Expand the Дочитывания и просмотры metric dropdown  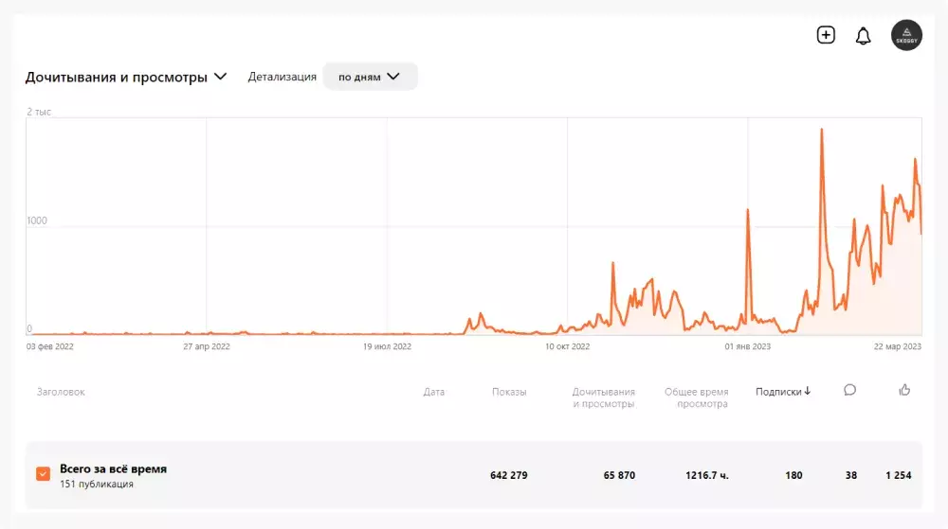click(221, 78)
